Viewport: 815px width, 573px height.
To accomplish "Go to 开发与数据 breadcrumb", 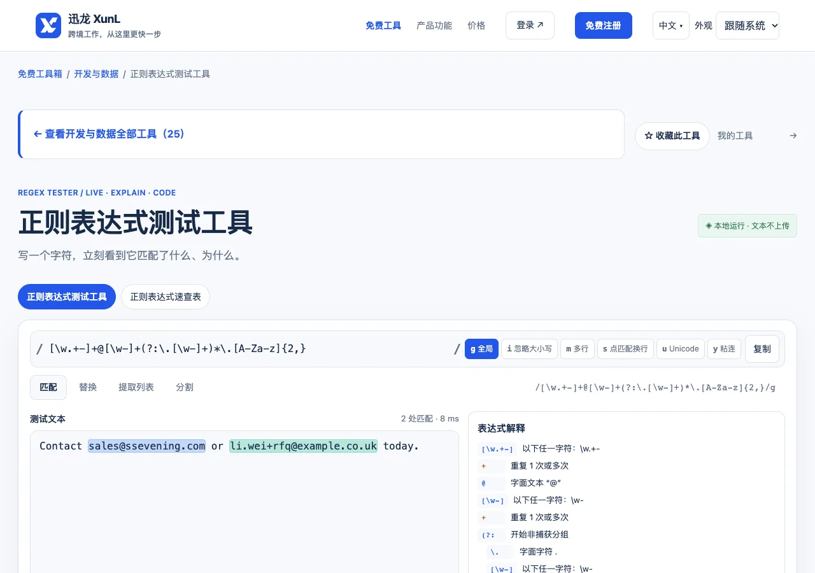I will coord(96,74).
